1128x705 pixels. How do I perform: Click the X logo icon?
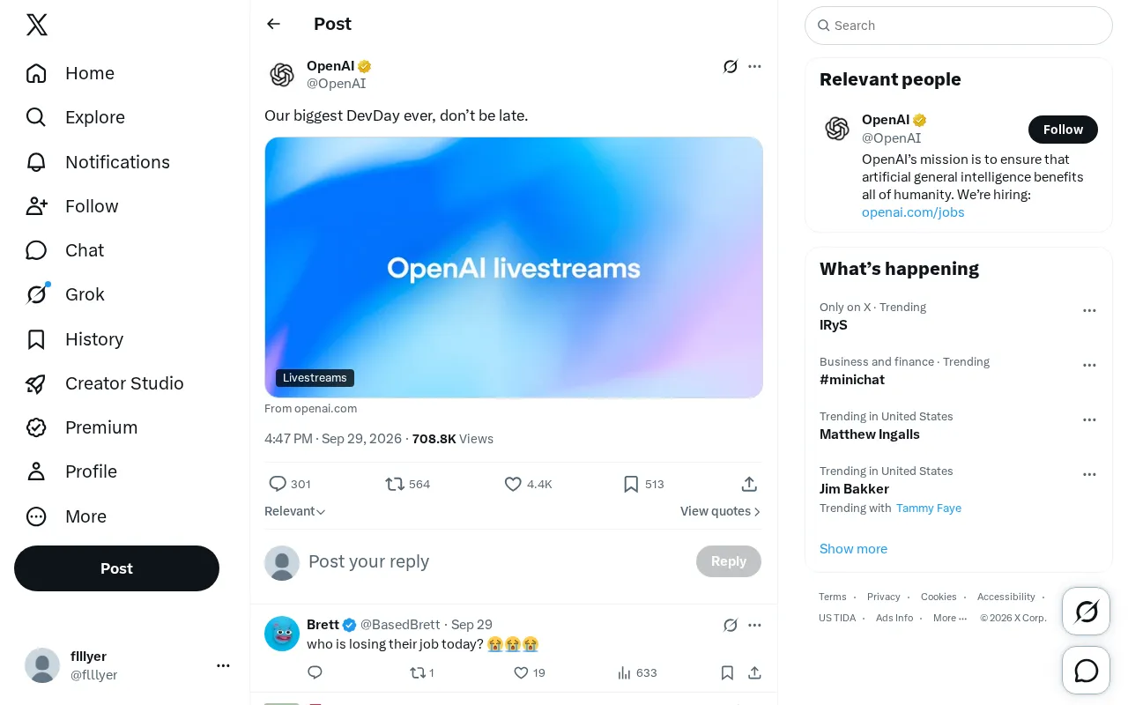[37, 25]
